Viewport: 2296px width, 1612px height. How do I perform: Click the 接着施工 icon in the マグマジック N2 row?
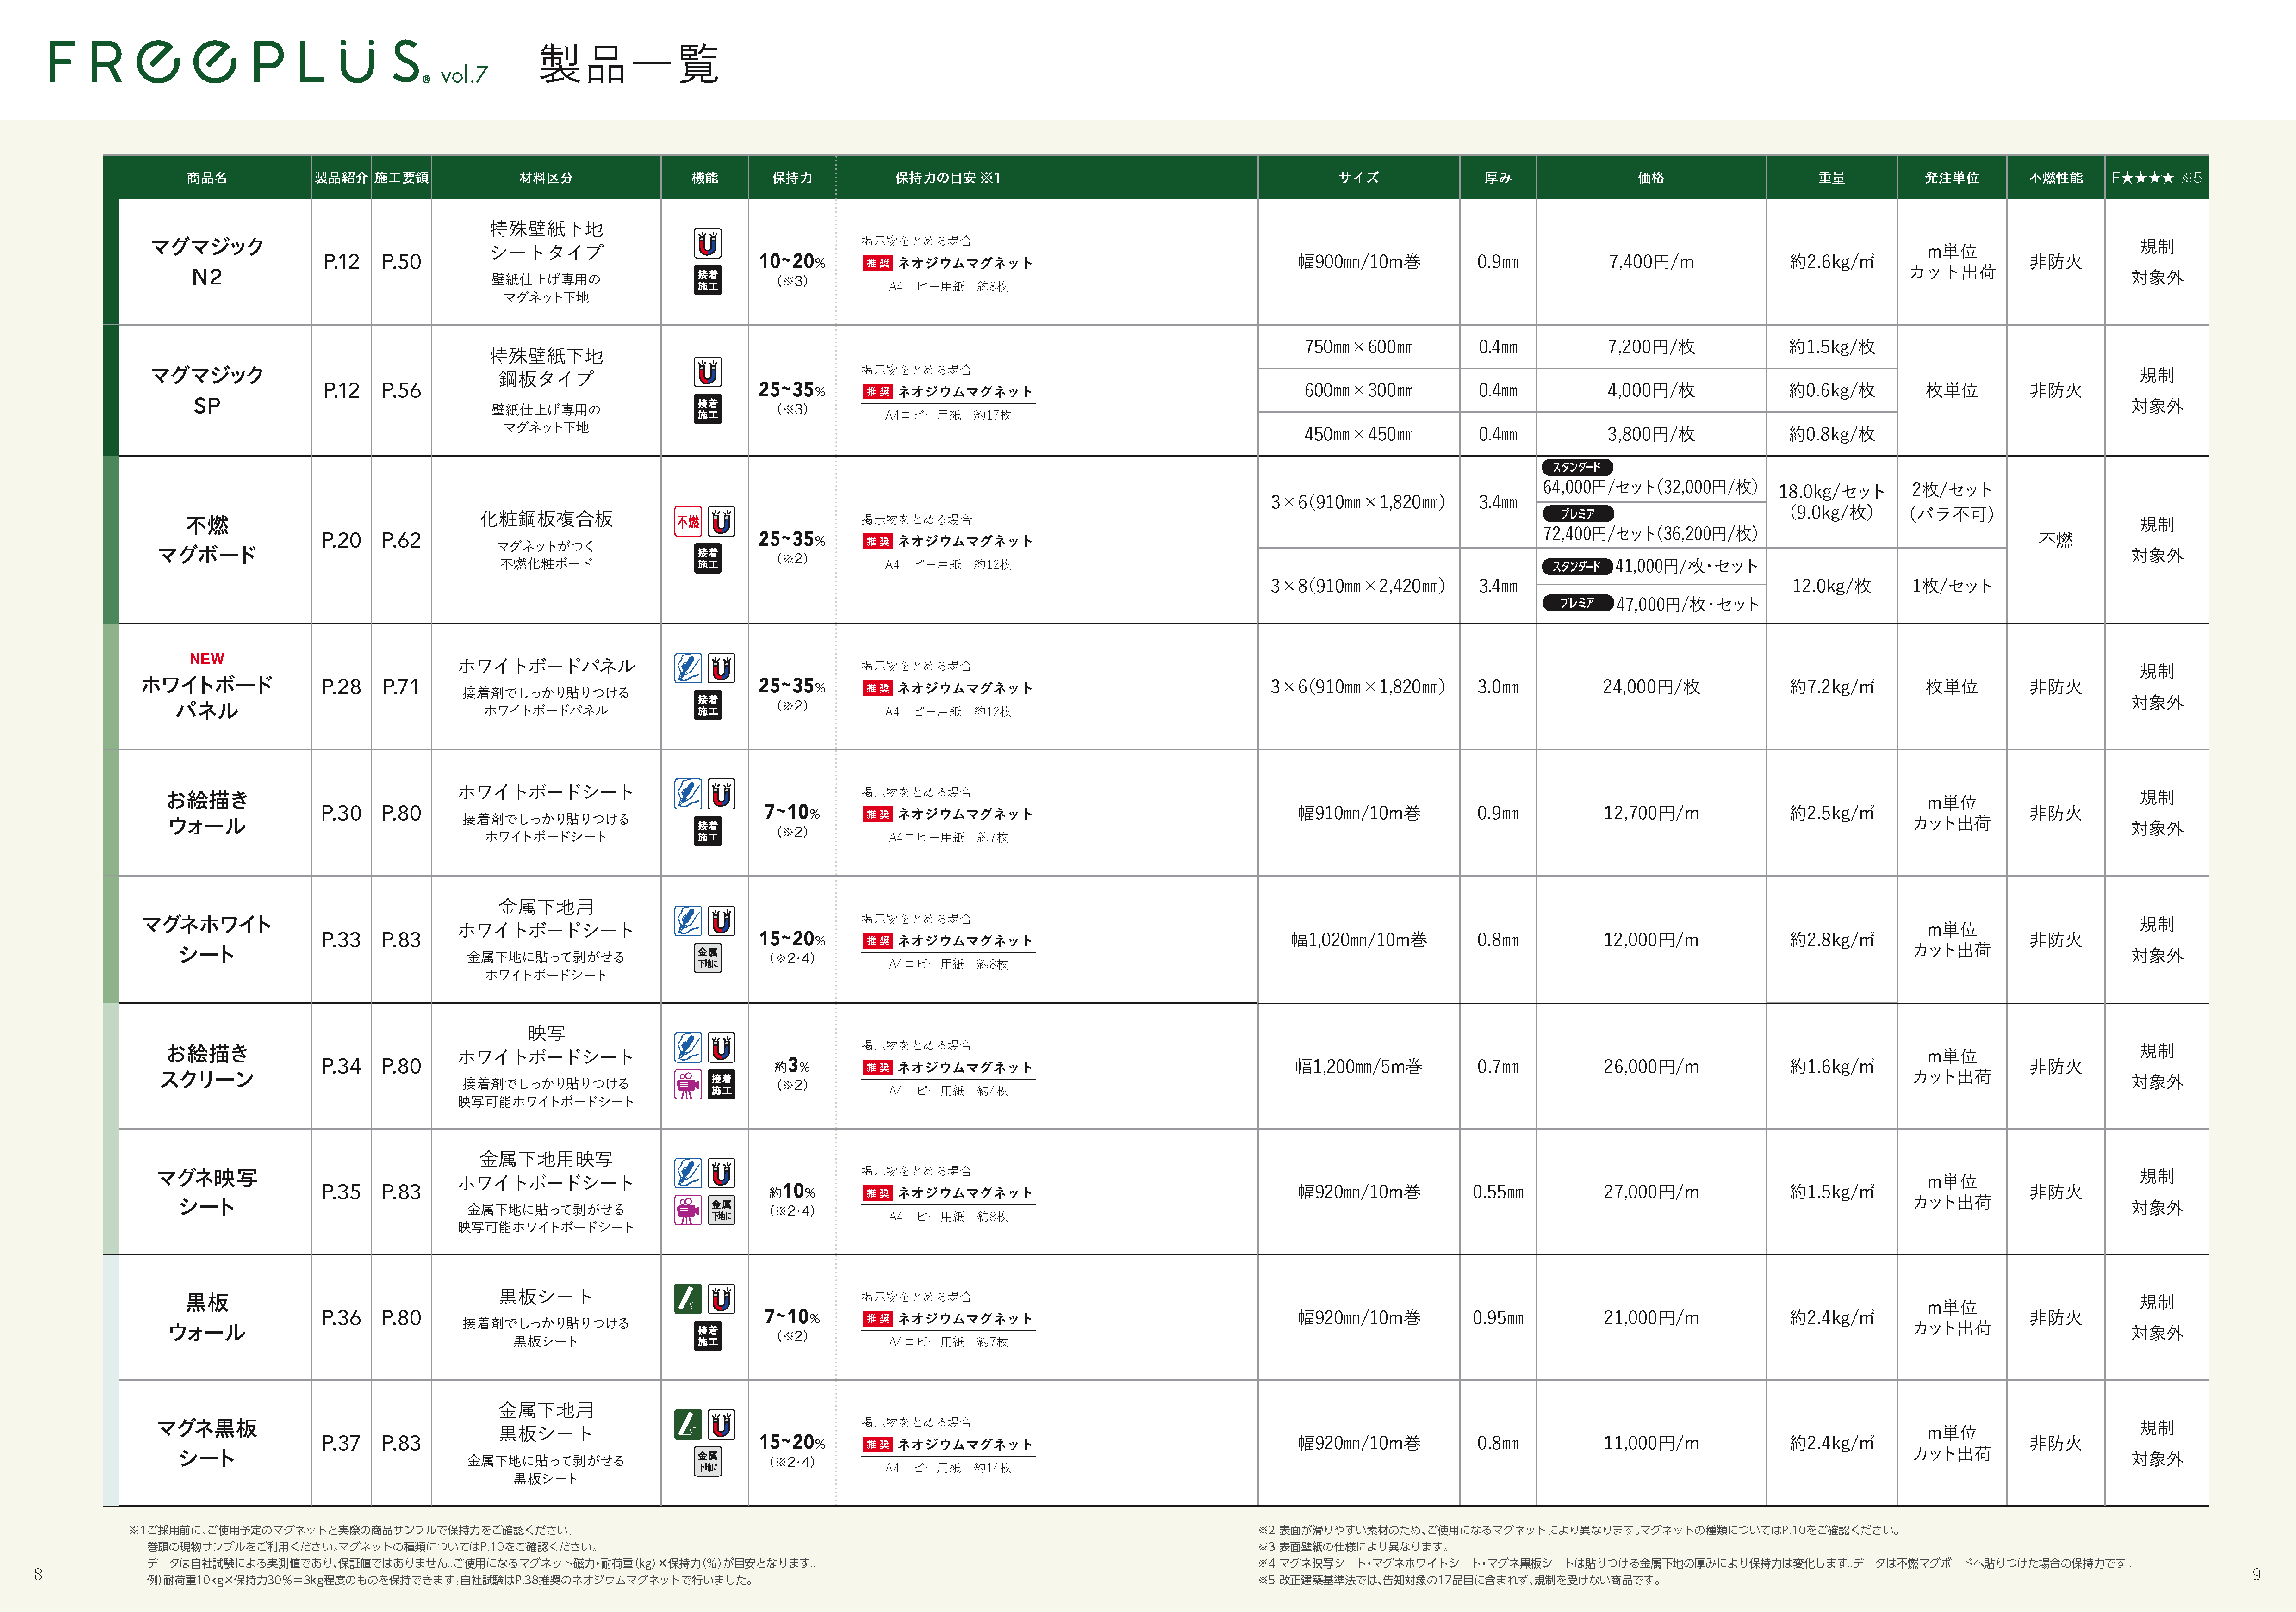point(707,280)
